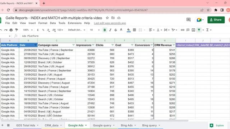Switch to CRM_data sheet tab
Viewport: 230px width, 129px height.
coord(53,125)
